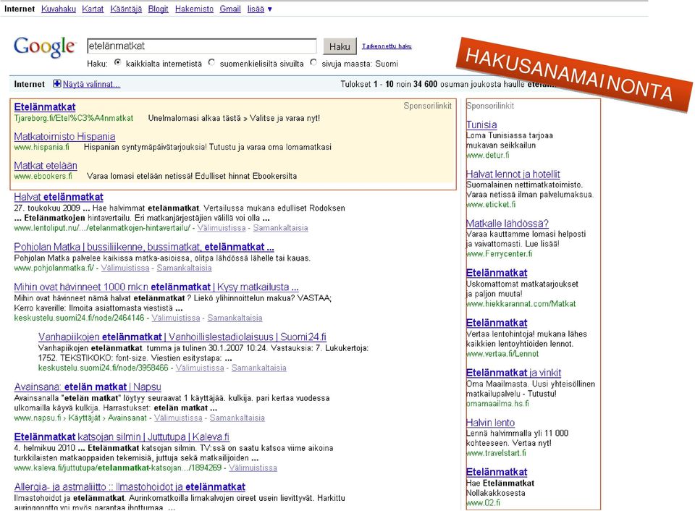Viewport: 695px width, 511px height.
Task: Open the Matkatoimisto Hispania ad link
Action: 64,137
